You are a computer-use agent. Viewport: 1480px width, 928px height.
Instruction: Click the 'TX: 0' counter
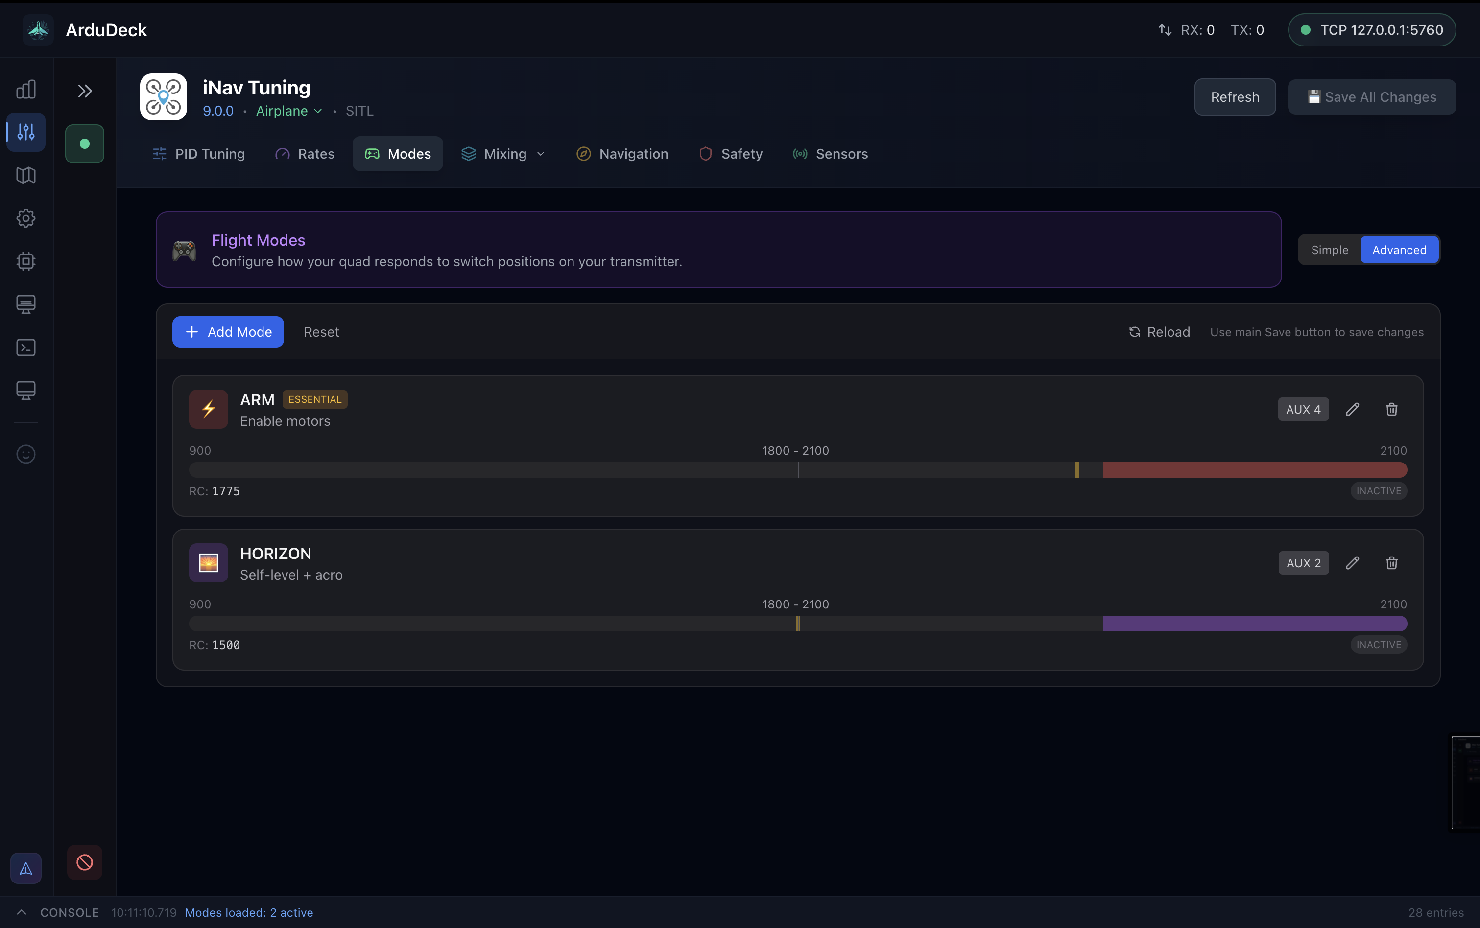coord(1247,30)
